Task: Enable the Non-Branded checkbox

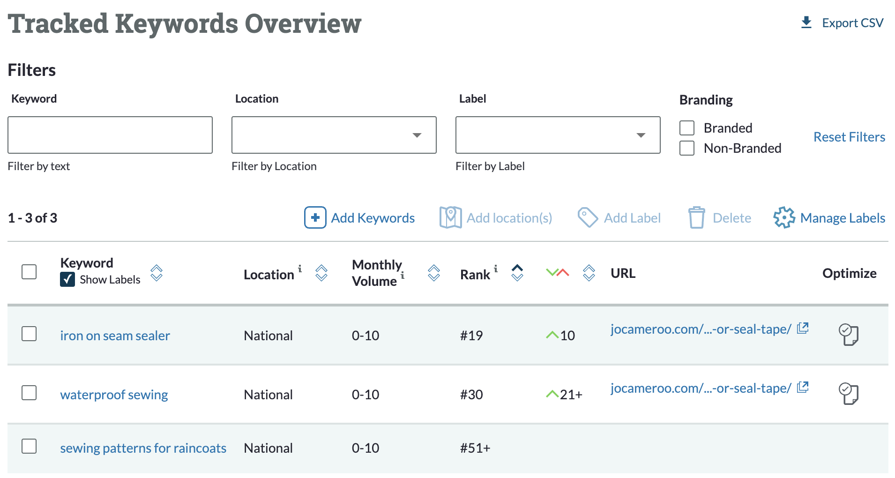Action: pyautogui.click(x=687, y=148)
